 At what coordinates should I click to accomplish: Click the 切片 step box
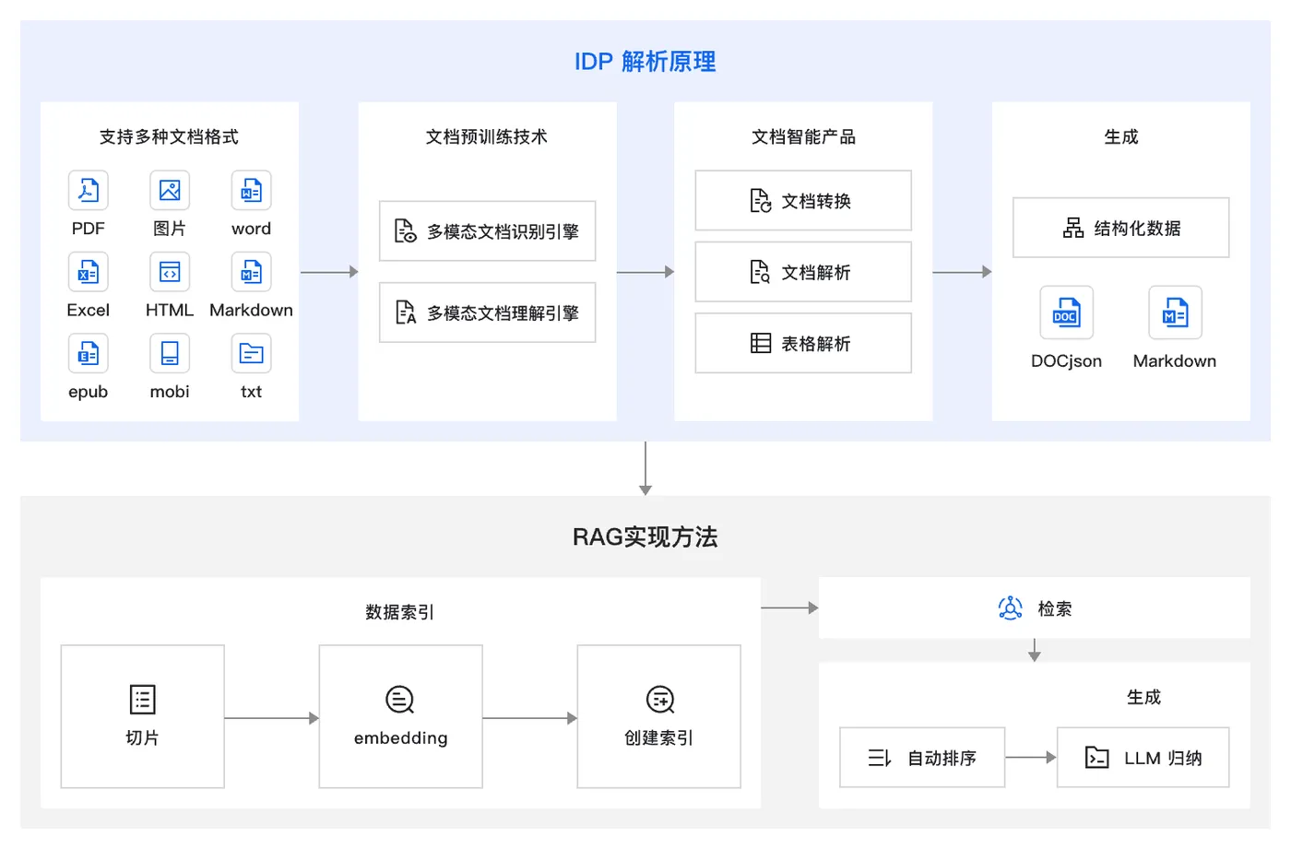tap(143, 716)
